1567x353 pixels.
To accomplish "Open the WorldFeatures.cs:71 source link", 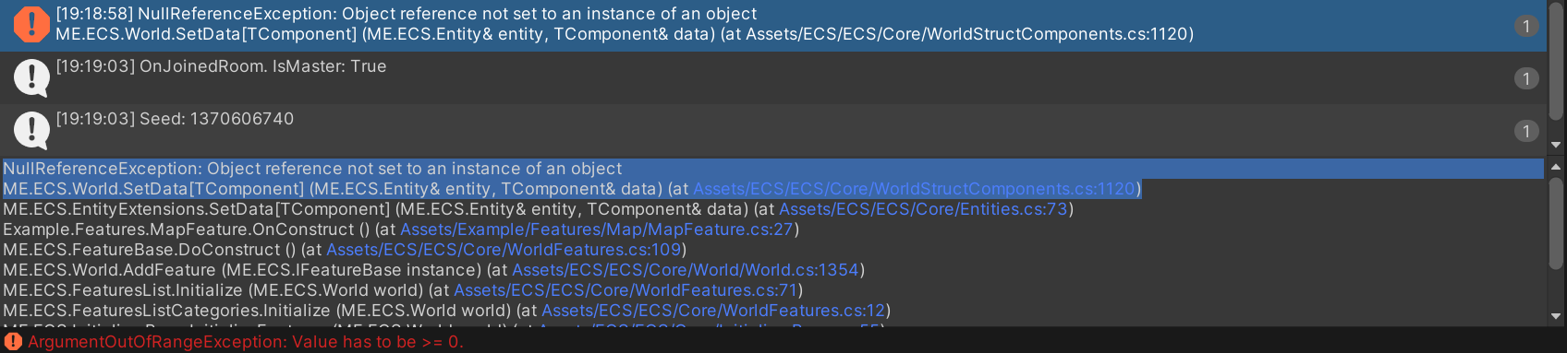I will pyautogui.click(x=626, y=290).
